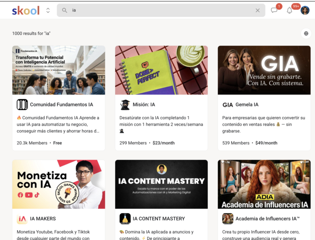Image resolution: width=315 pixels, height=240 pixels.
Task: Open Misión: IA cover image
Action: coord(161,70)
